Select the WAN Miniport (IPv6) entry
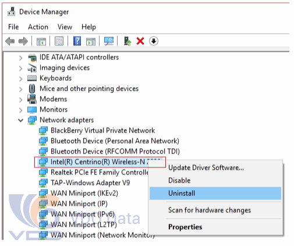The width and height of the screenshot is (294, 246). 83,214
